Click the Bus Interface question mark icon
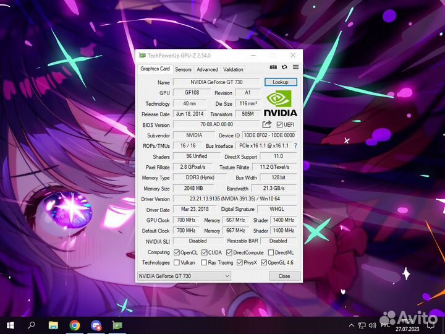 coord(295,146)
